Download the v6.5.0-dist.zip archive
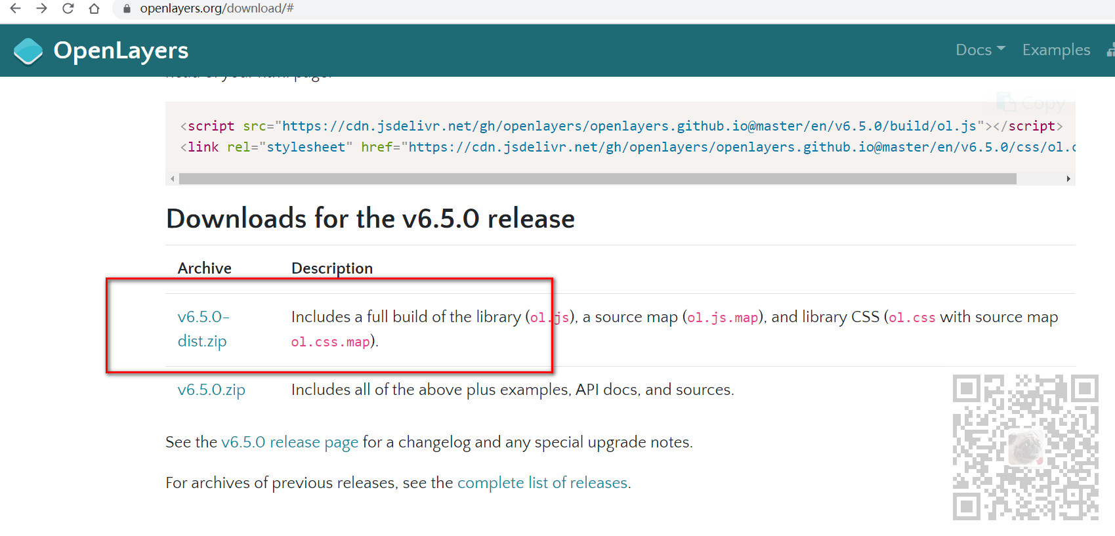Screen dimensions: 1115x536 coord(203,329)
